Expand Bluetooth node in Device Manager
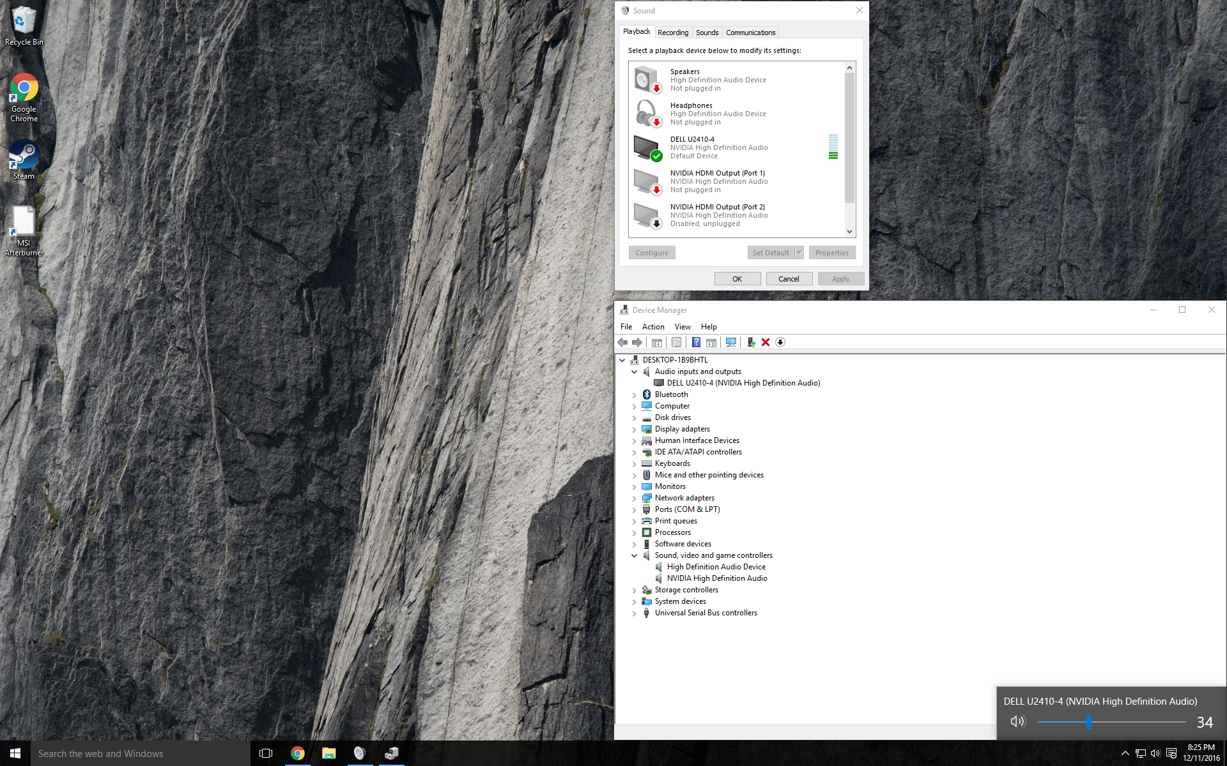1227x766 pixels. (x=634, y=394)
